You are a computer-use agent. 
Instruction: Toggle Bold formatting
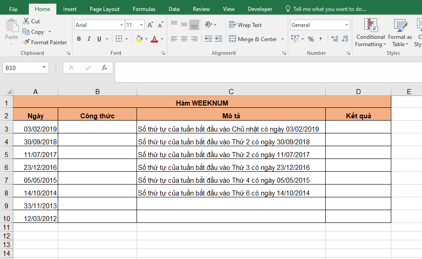point(79,39)
